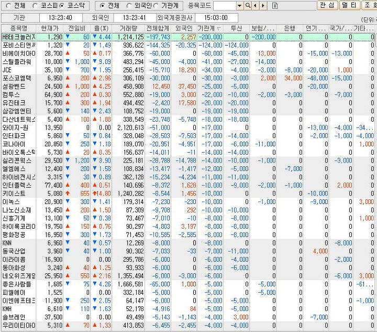Select the 비에이치아이 stock name

[19, 53]
